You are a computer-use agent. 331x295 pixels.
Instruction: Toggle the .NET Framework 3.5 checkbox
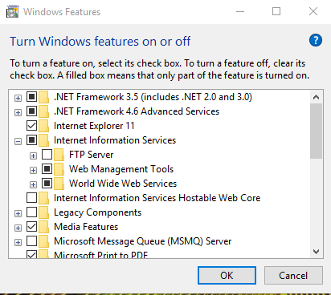point(31,96)
